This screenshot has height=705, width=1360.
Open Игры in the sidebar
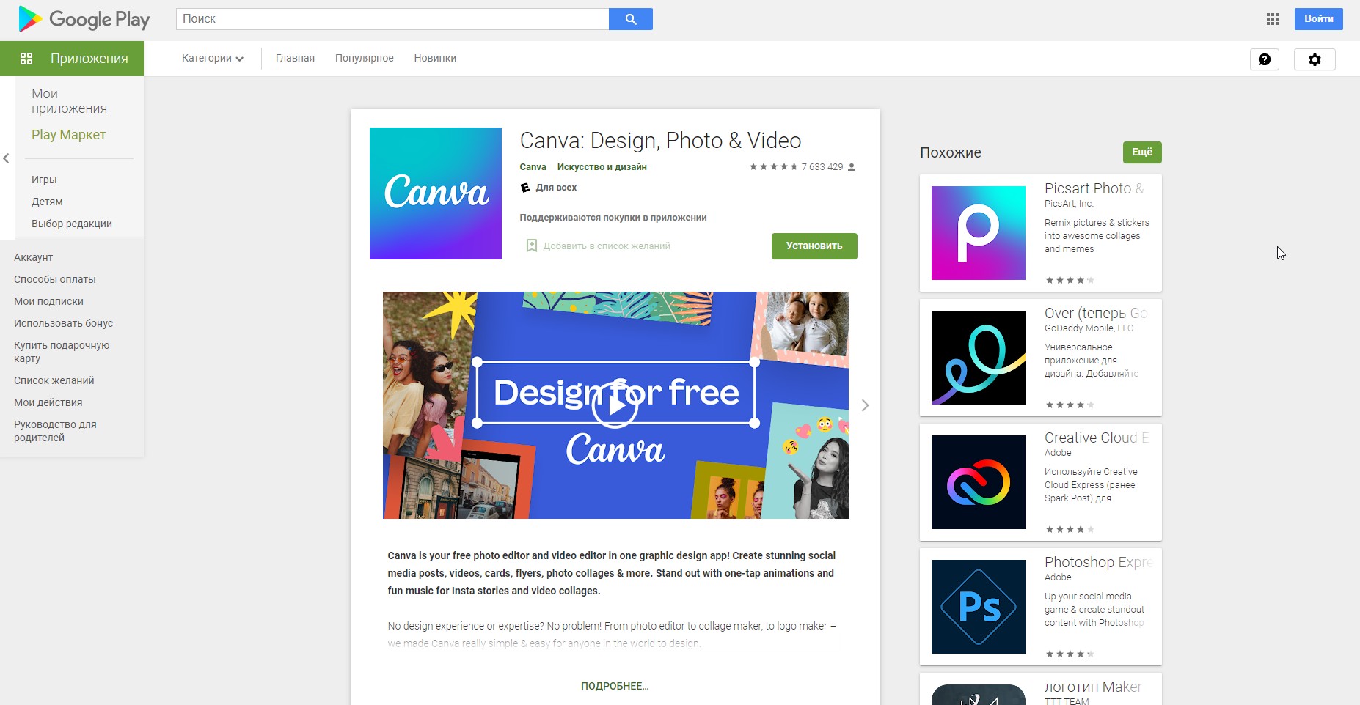(44, 180)
